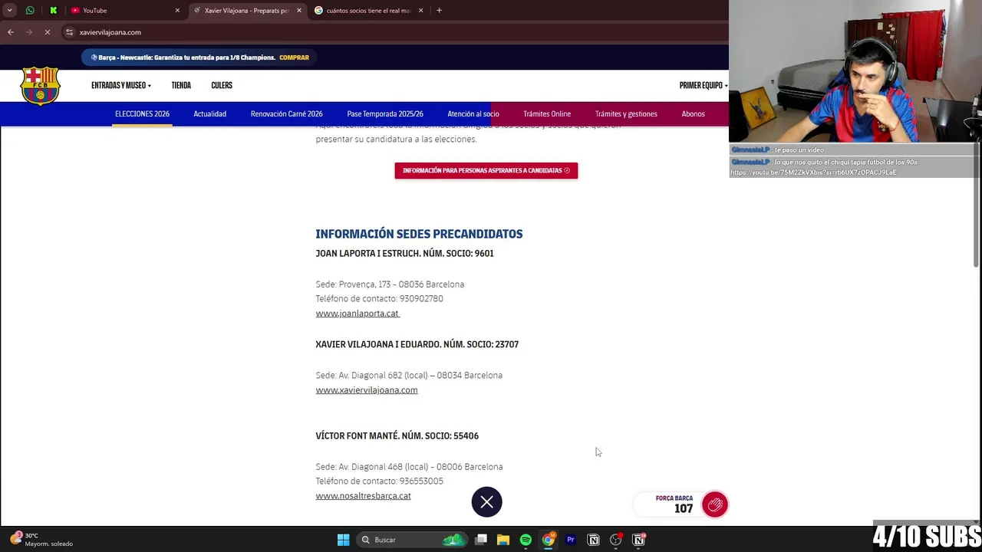982x552 pixels.
Task: Click the page vertical scrollbar
Action: 977,204
